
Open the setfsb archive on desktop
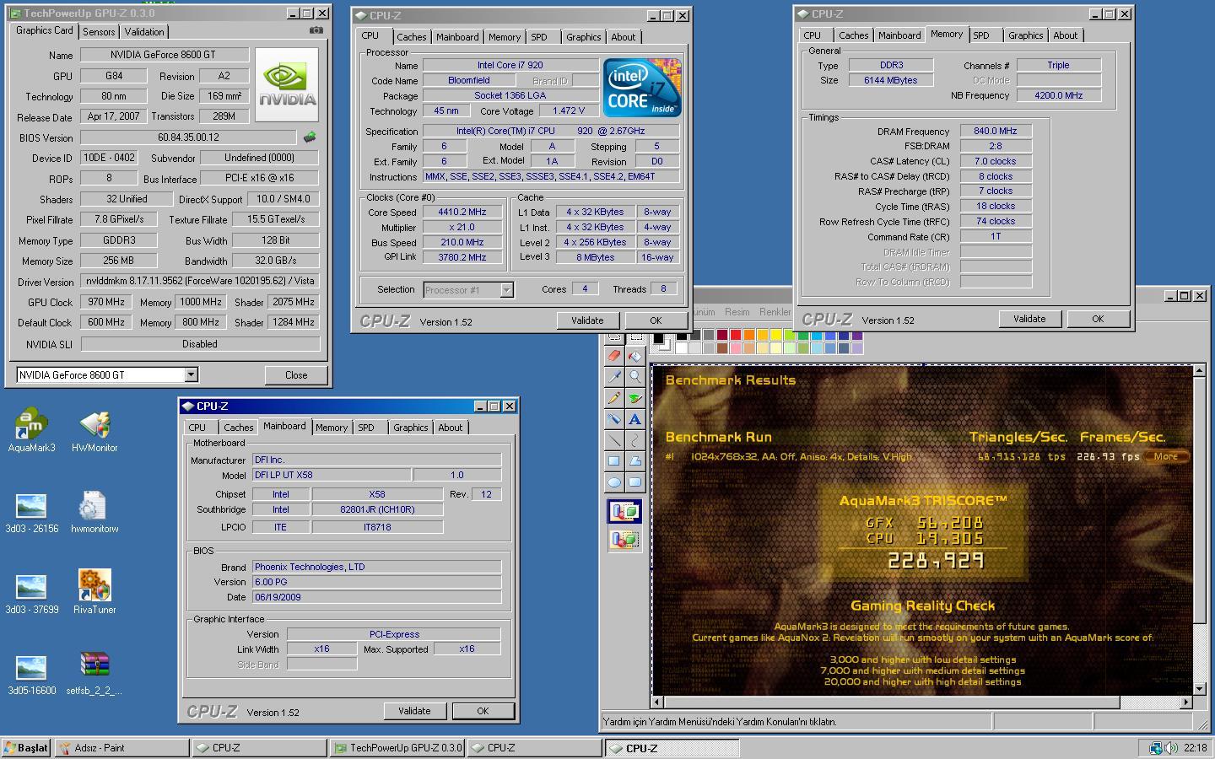click(x=94, y=674)
